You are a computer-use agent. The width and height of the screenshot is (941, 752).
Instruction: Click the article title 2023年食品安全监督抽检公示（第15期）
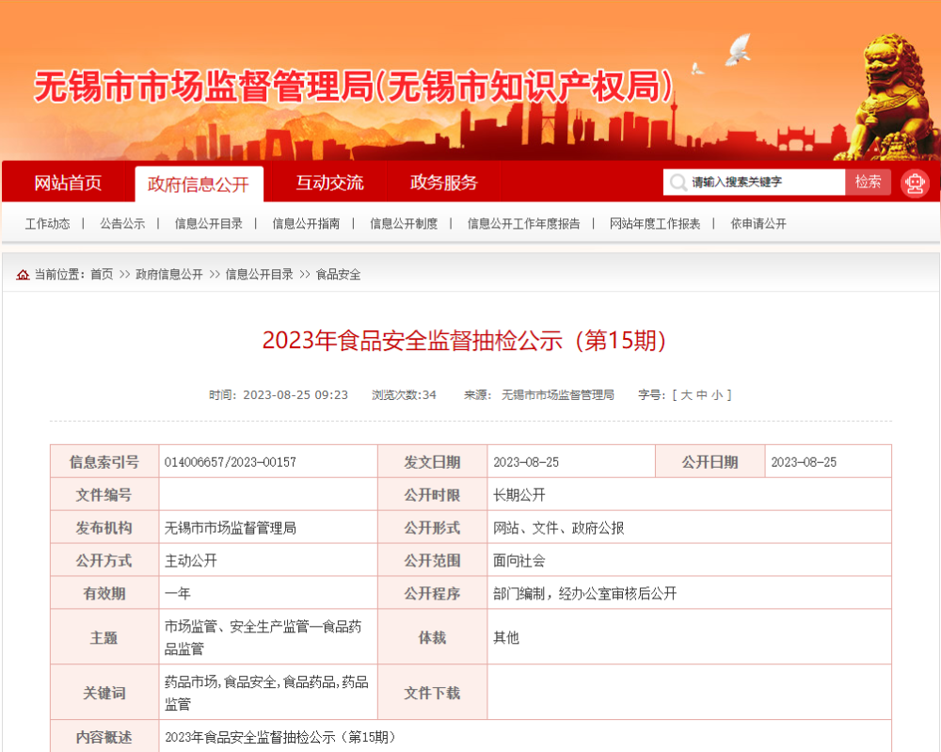click(x=464, y=341)
